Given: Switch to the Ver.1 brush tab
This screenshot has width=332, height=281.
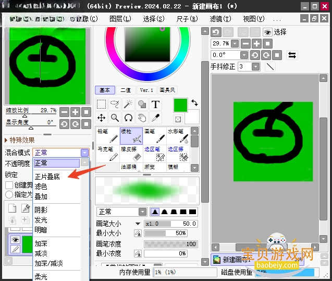Looking at the screenshot, I should tap(146, 90).
